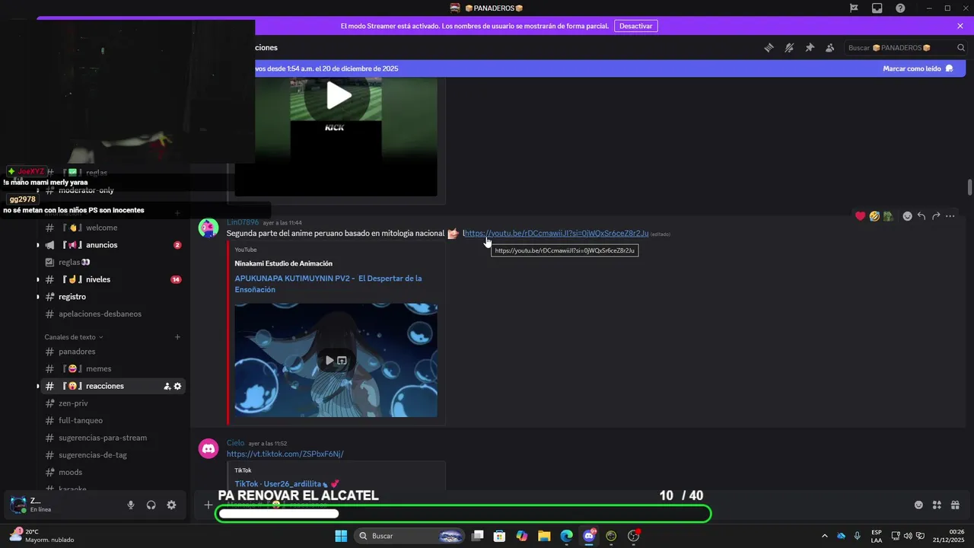The height and width of the screenshot is (548, 974).
Task: Open APUKUNAPA KUTIMUYNIN PV2 video title link
Action: [328, 284]
